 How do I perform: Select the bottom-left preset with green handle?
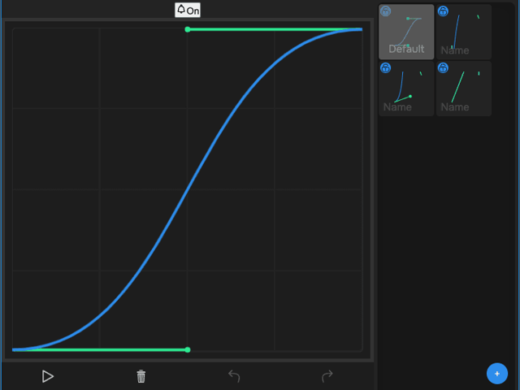click(x=405, y=86)
